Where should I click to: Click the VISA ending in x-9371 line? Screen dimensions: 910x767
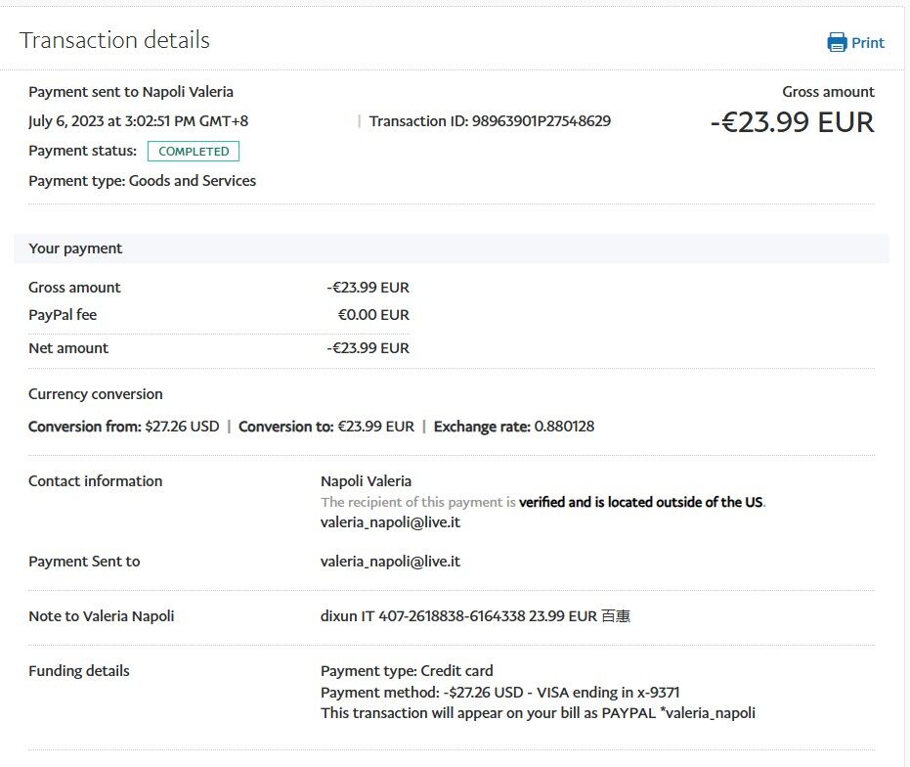point(499,693)
